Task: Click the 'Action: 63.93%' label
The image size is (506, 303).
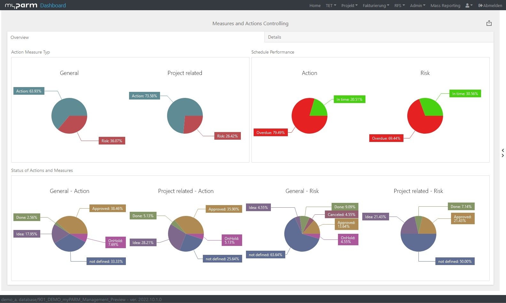Action: (29, 91)
